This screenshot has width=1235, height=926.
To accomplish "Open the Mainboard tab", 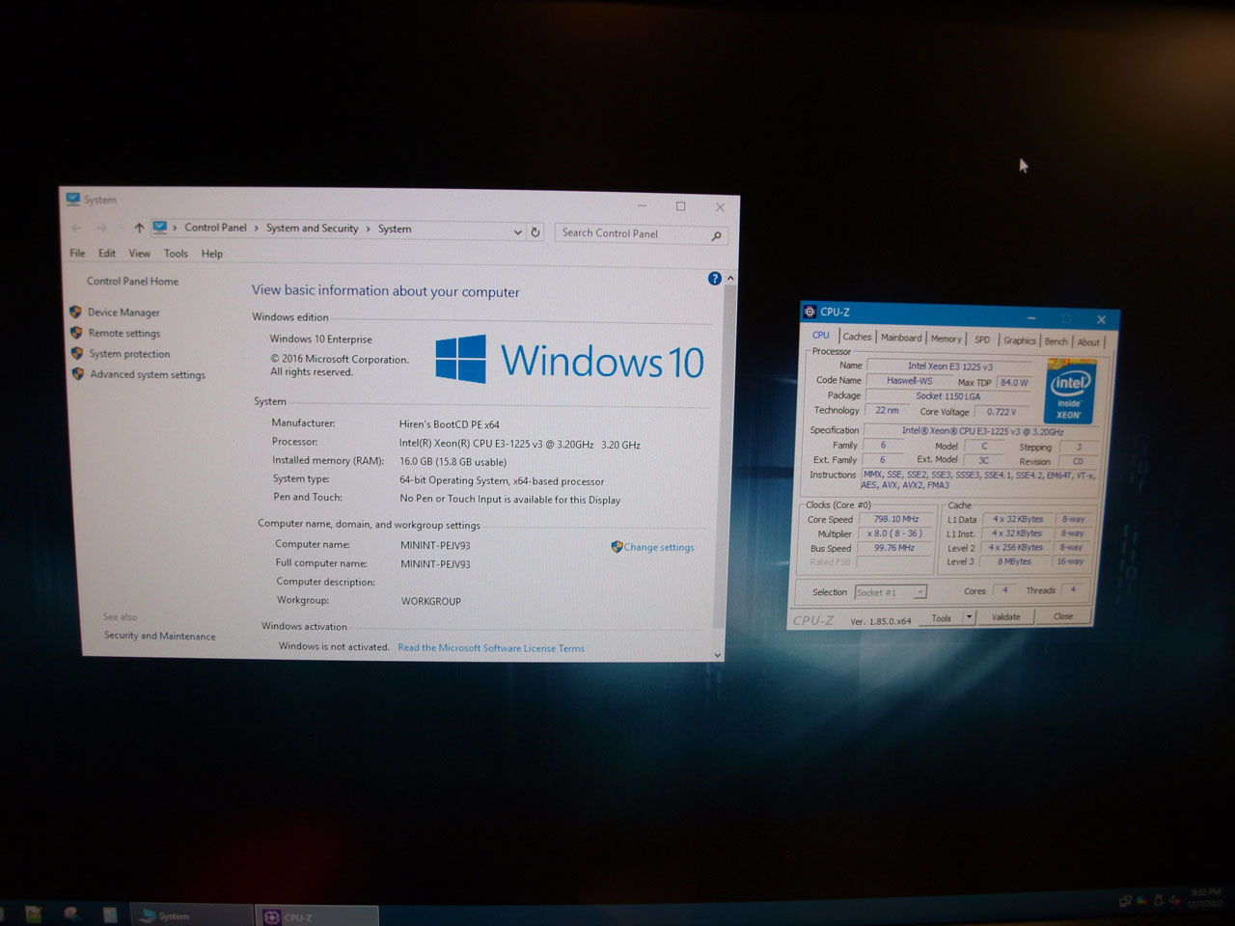I will click(x=901, y=338).
